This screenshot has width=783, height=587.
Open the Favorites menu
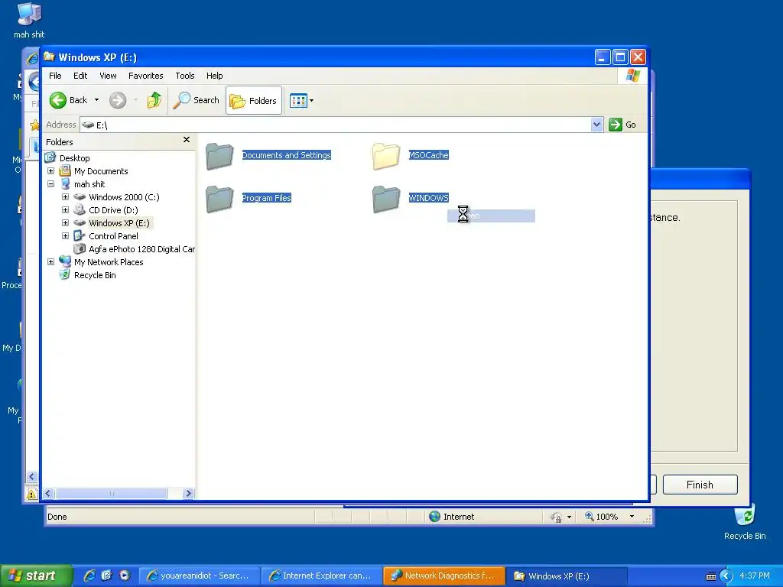coord(146,76)
